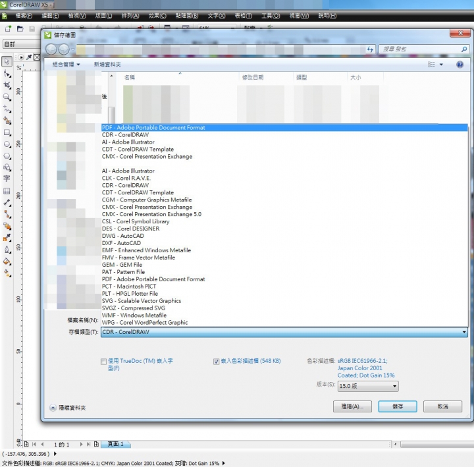Open the 編輯(E) menu
474x467 pixels.
click(x=50, y=16)
